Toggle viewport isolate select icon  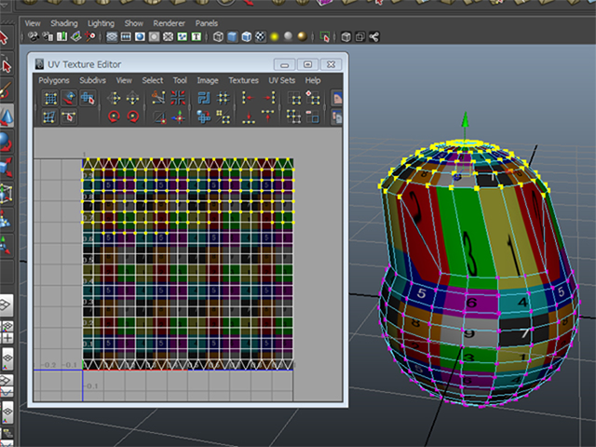click(324, 37)
